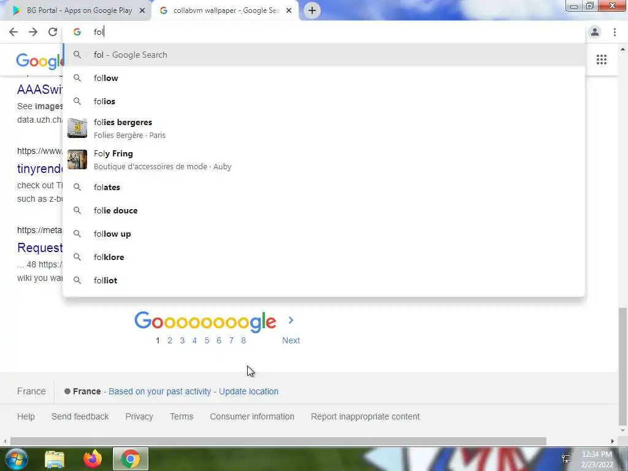Click the vertical scrollbar up arrow
The image size is (628, 471).
(622, 49)
